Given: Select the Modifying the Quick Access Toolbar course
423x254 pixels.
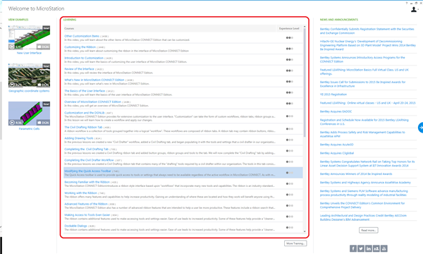Looking at the screenshot, I should point(183,173).
